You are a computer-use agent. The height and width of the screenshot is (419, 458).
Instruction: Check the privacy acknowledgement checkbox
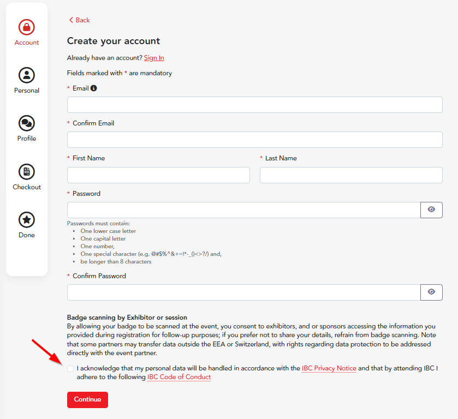tap(70, 369)
